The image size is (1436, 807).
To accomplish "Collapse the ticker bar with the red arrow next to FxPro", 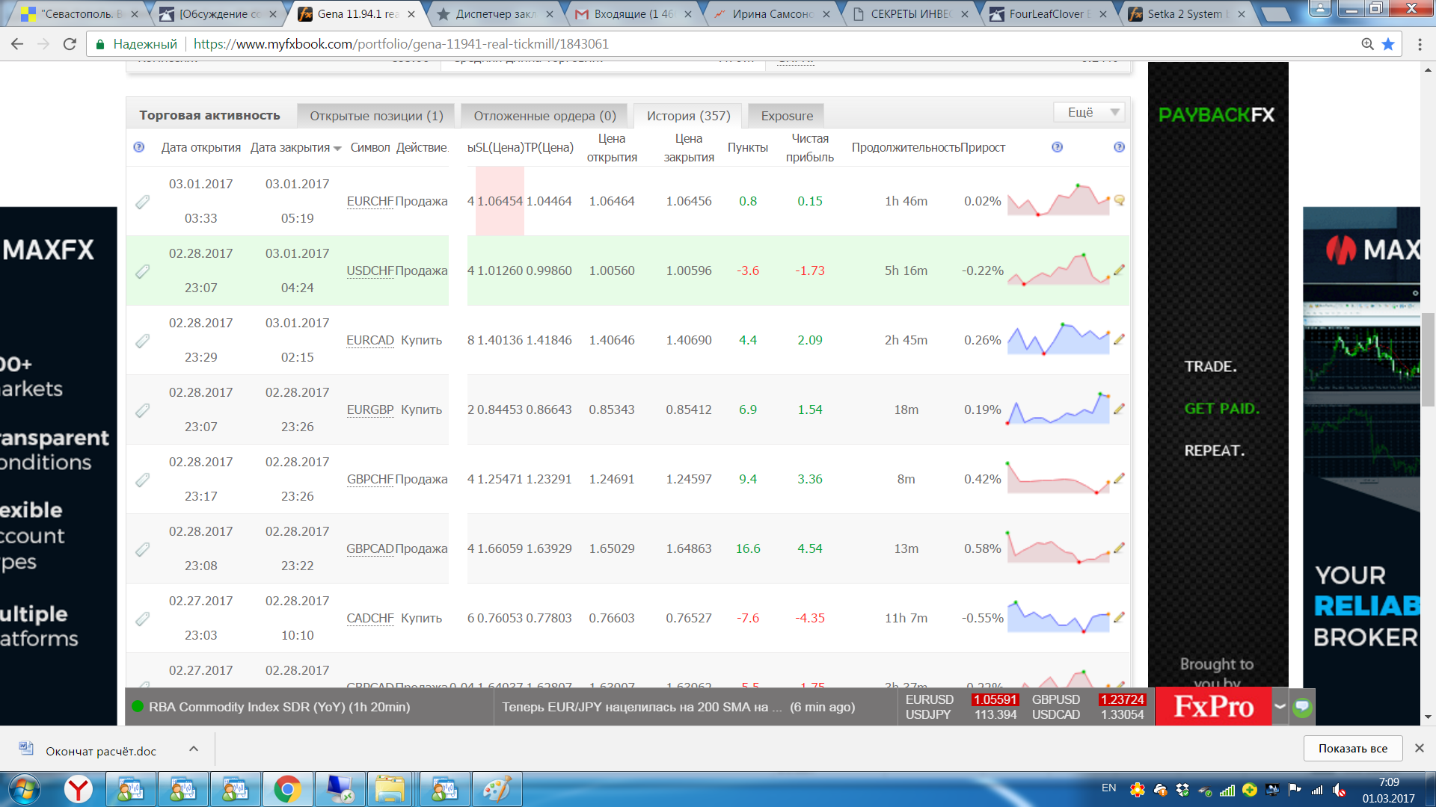I will click(x=1280, y=706).
